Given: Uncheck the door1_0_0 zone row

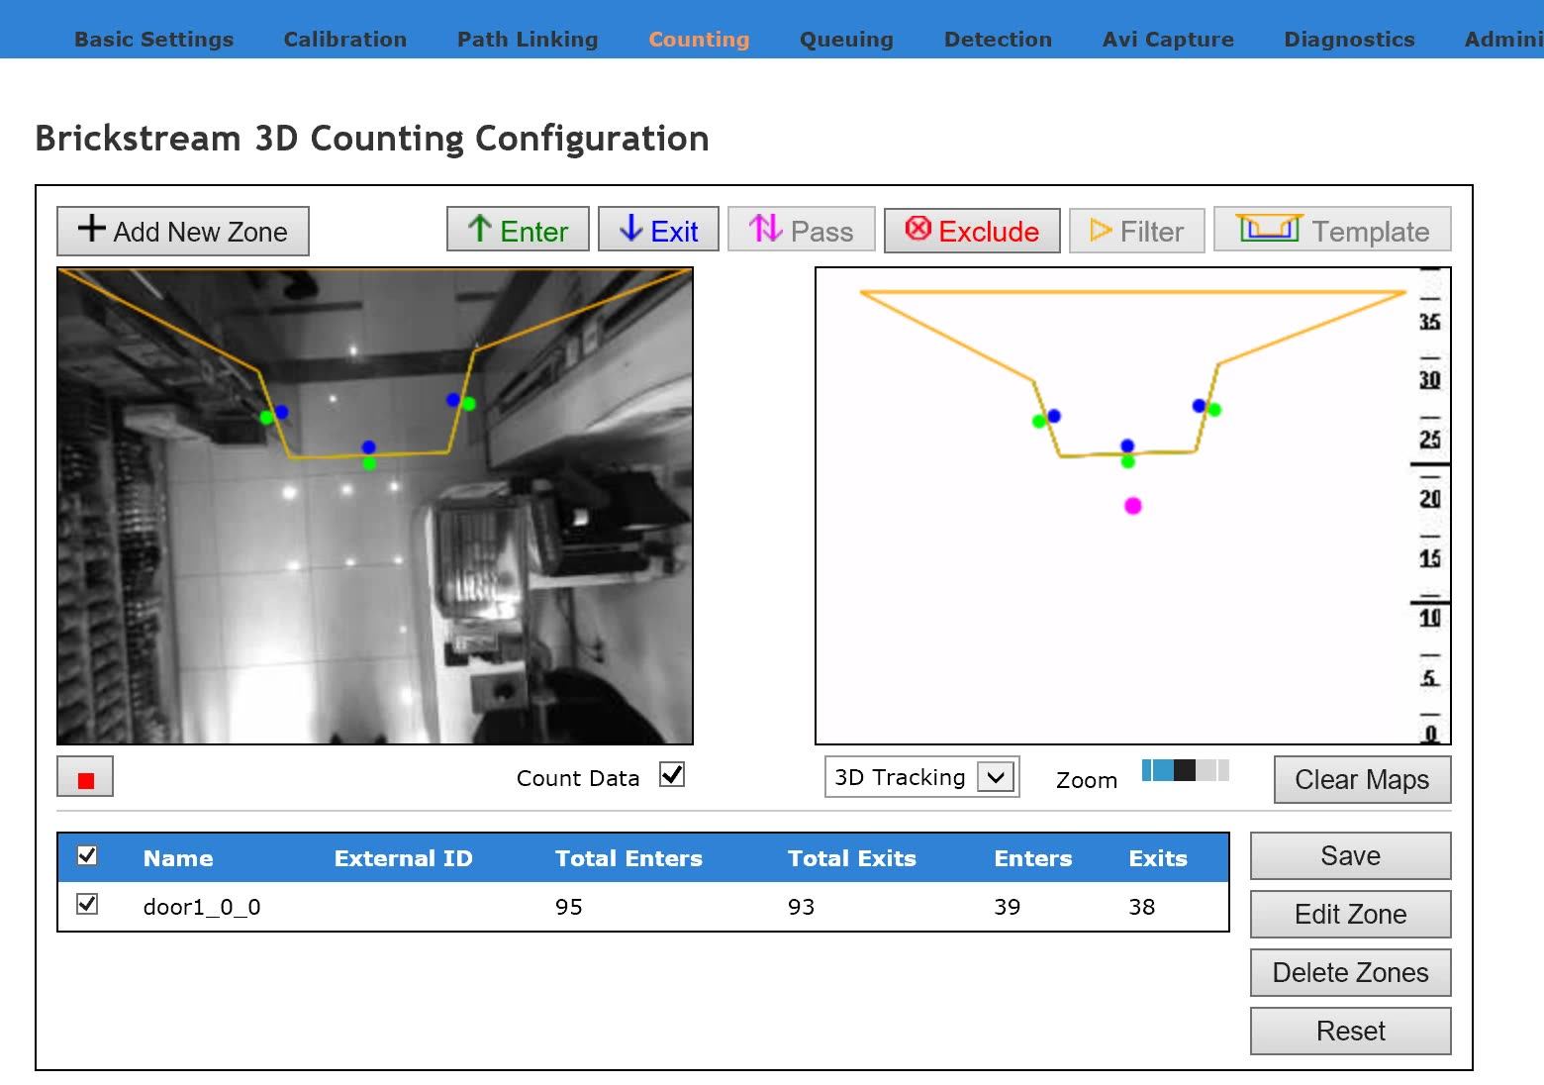Looking at the screenshot, I should (87, 904).
